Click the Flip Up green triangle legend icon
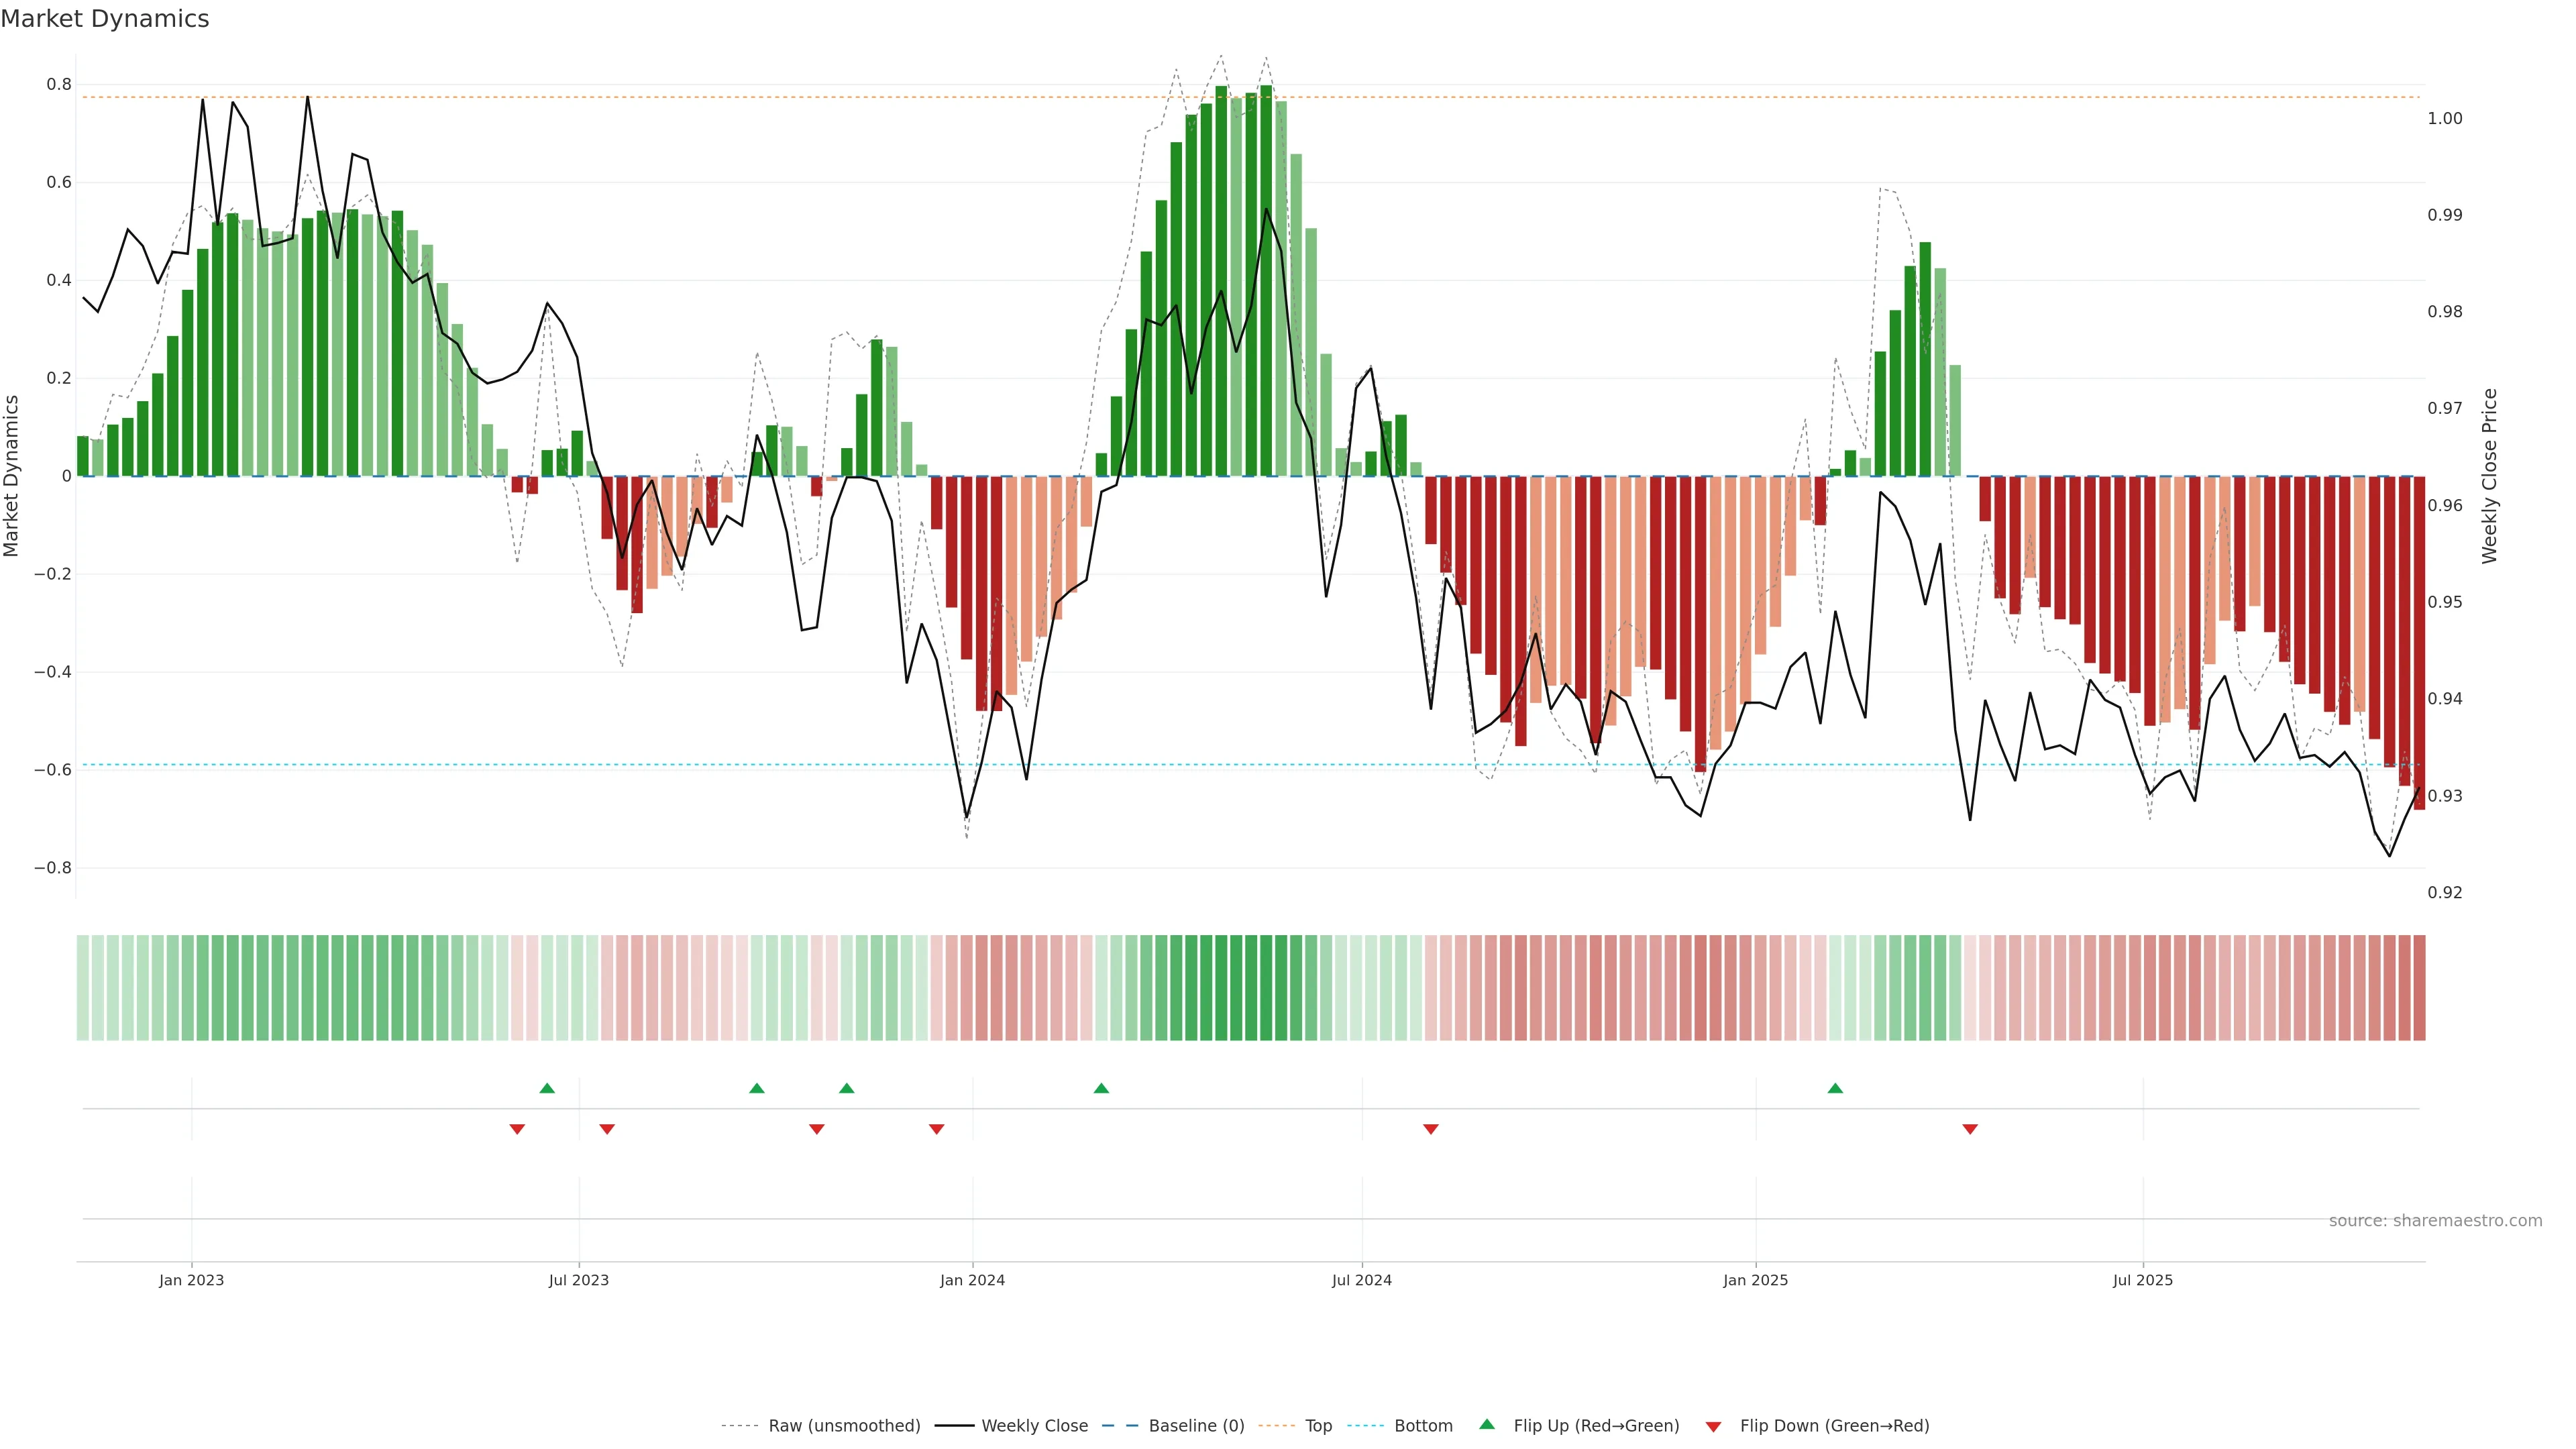The width and height of the screenshot is (2576, 1449). point(1487,1424)
